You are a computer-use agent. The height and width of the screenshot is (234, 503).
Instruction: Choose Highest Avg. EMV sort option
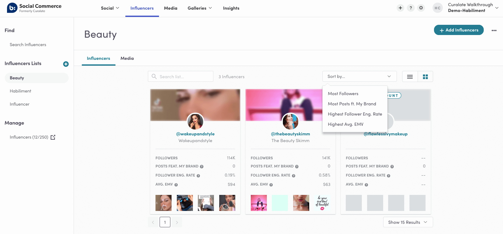[x=345, y=124]
